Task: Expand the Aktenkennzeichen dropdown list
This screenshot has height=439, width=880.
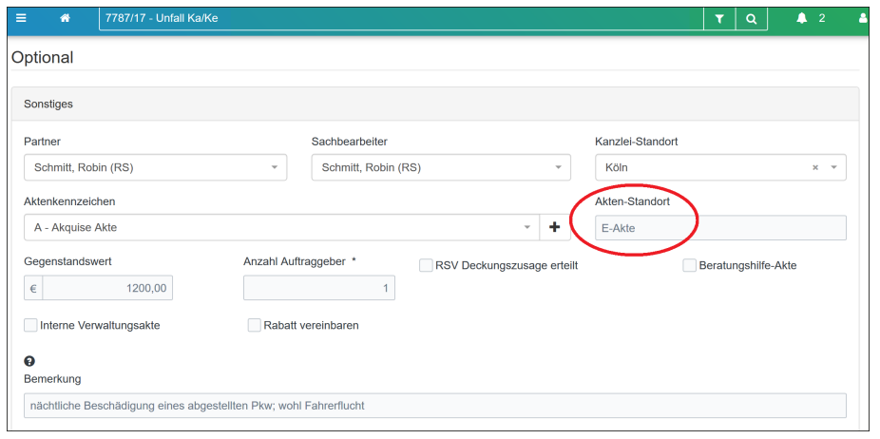Action: click(528, 228)
